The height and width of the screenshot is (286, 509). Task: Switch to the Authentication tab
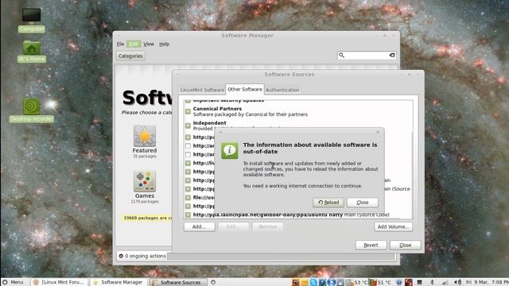[x=282, y=90]
